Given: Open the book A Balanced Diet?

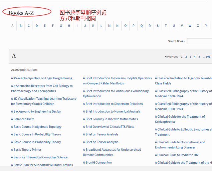Looking at the screenshot, I should tap(22, 119).
